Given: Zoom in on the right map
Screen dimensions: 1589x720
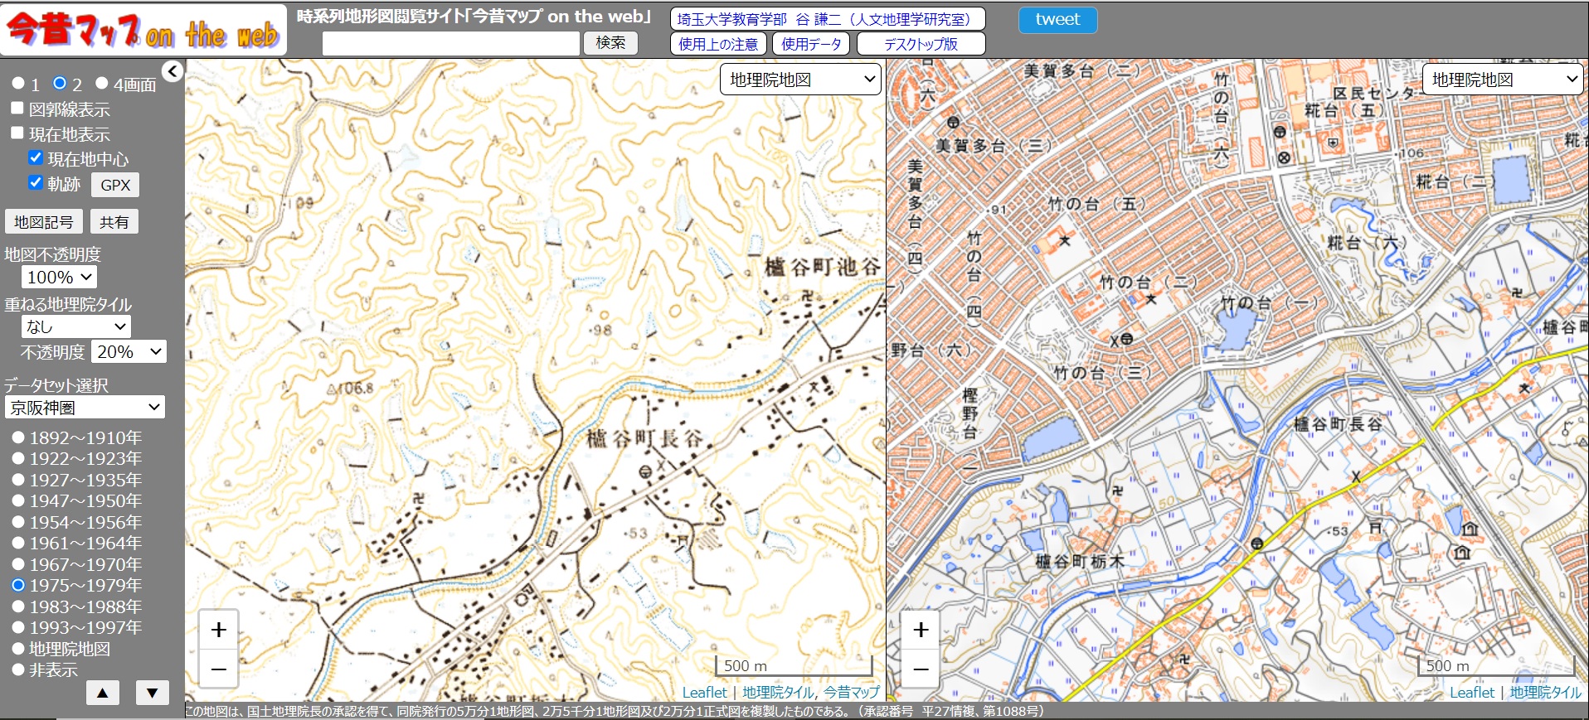Looking at the screenshot, I should tap(921, 630).
